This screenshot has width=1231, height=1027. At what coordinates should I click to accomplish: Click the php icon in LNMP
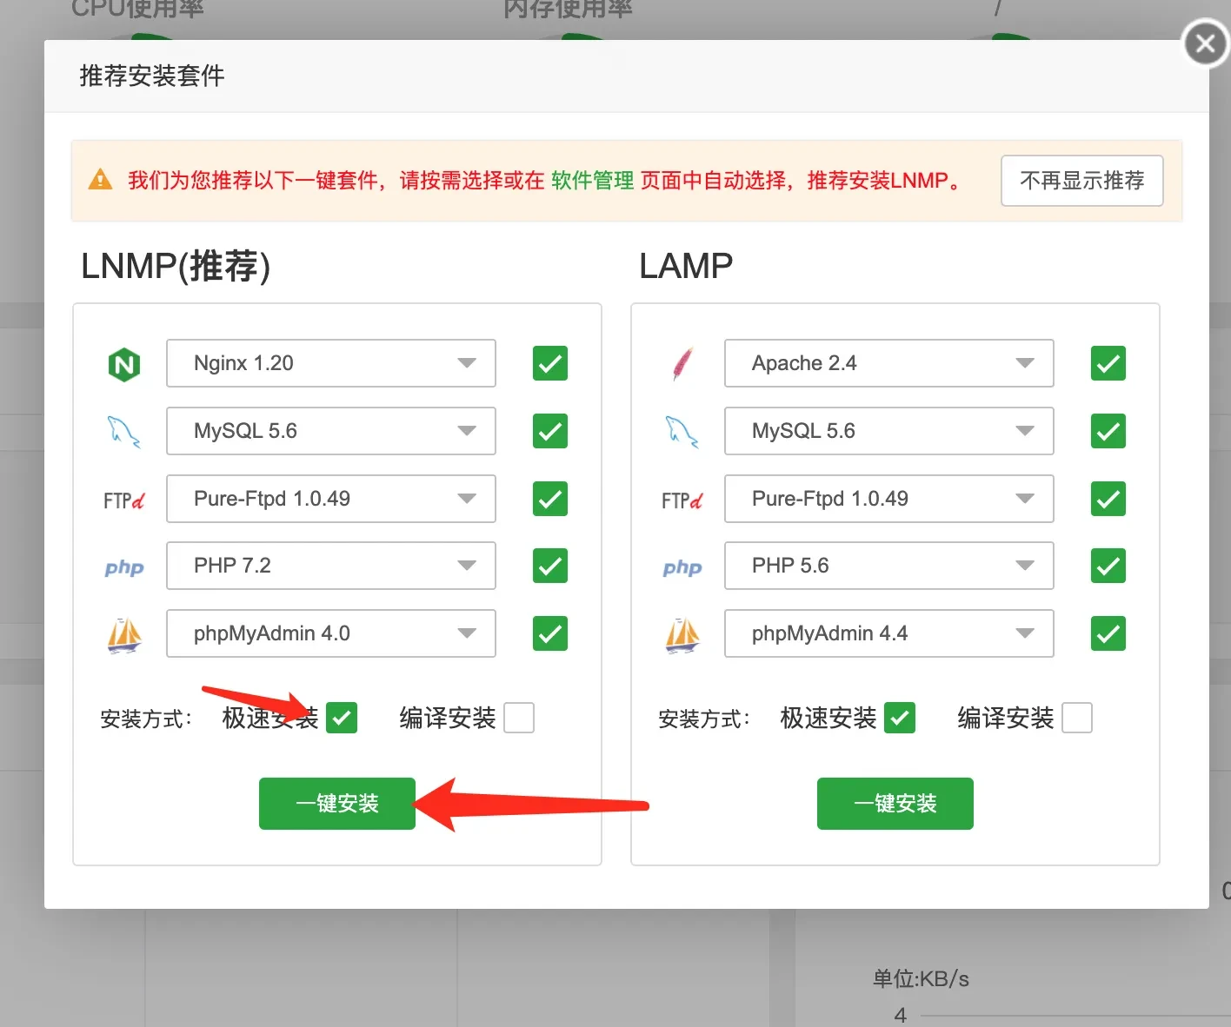pos(124,567)
